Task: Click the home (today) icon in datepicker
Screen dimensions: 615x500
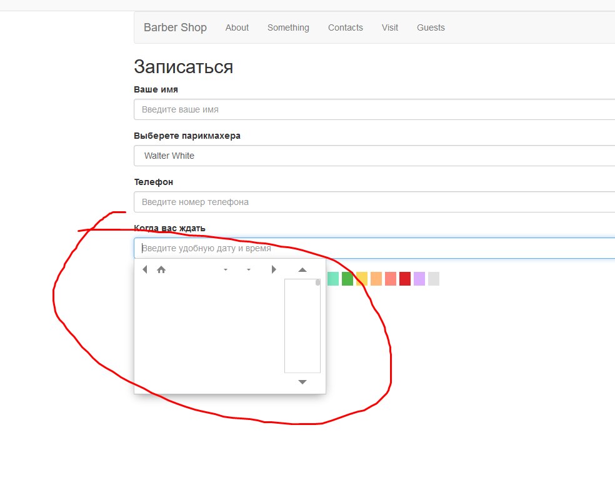Action: (161, 269)
